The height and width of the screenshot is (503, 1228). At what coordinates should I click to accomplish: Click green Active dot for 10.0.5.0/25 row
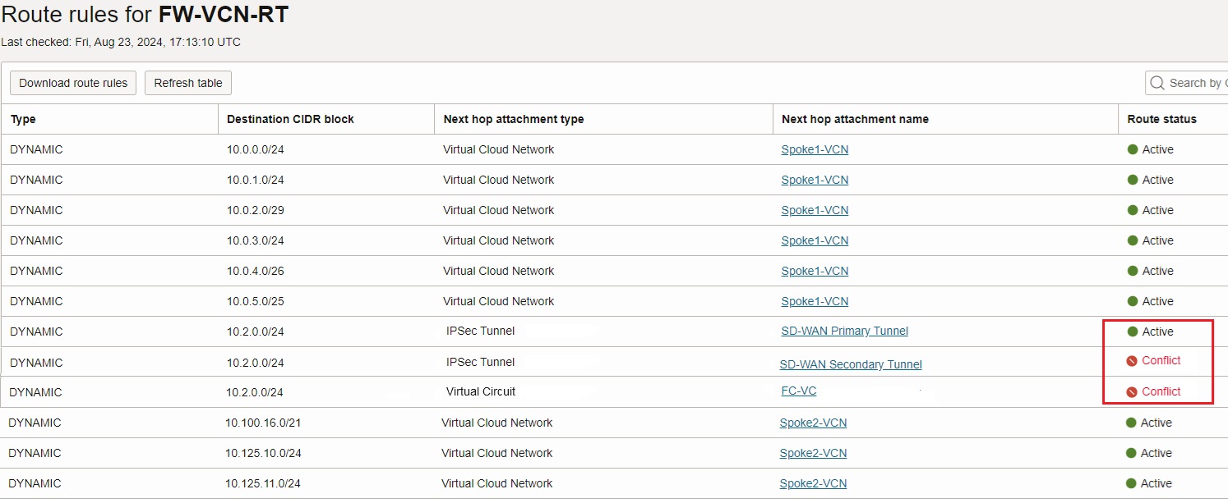click(x=1133, y=301)
